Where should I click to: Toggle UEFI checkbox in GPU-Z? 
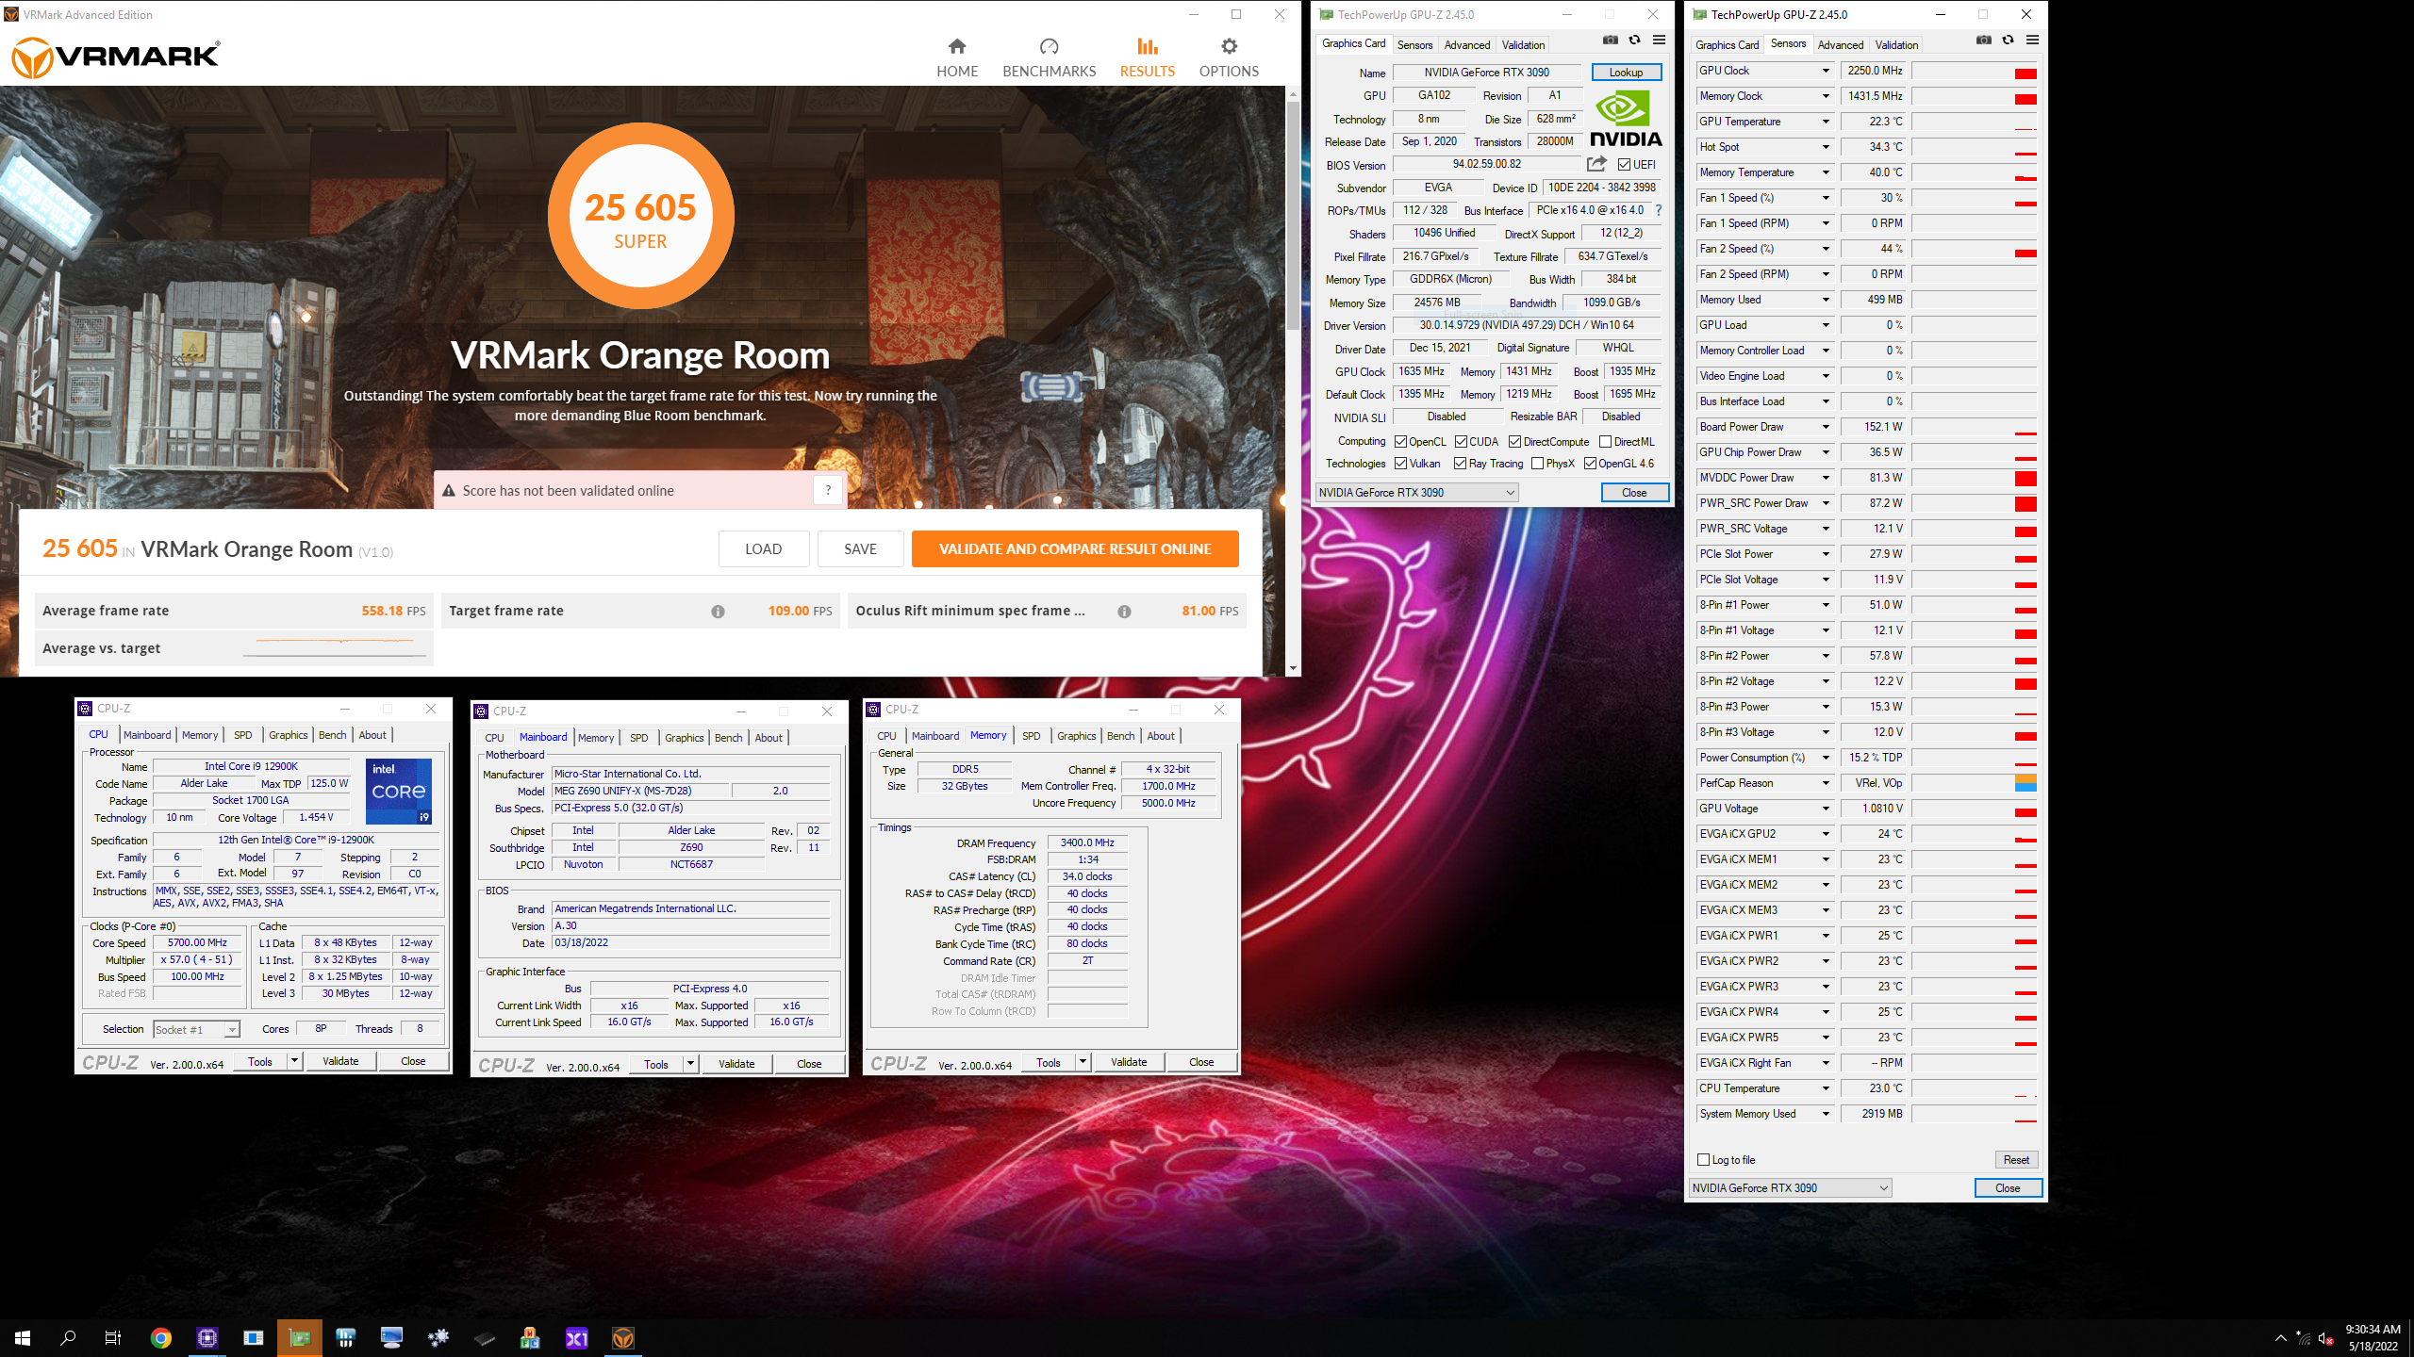[x=1624, y=165]
